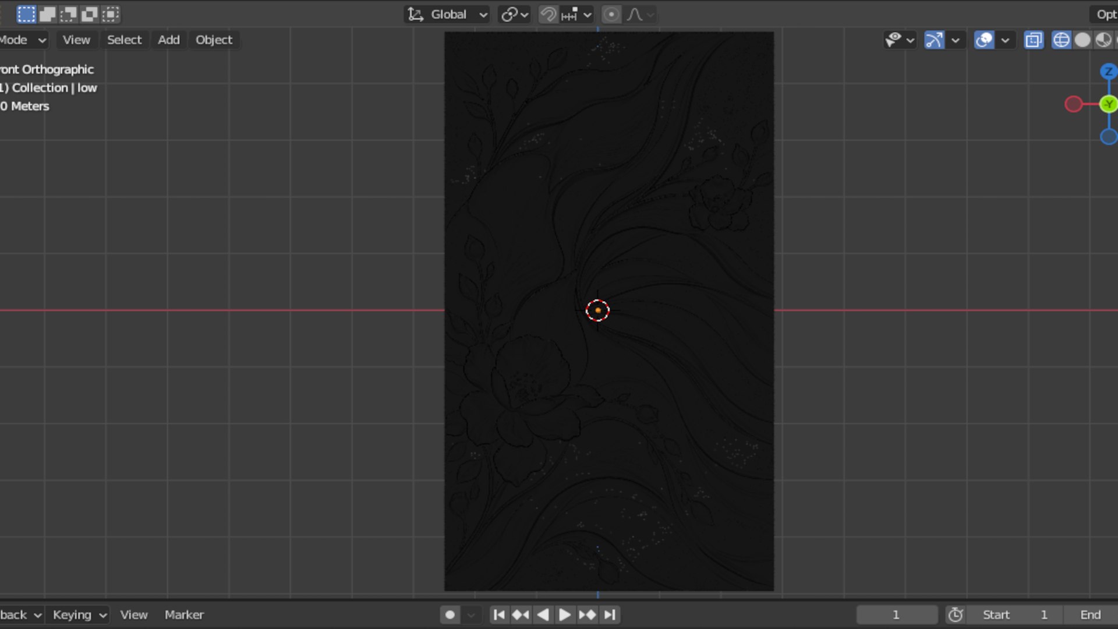This screenshot has height=629, width=1118.
Task: Open the snapping options dropdown
Action: [576, 15]
